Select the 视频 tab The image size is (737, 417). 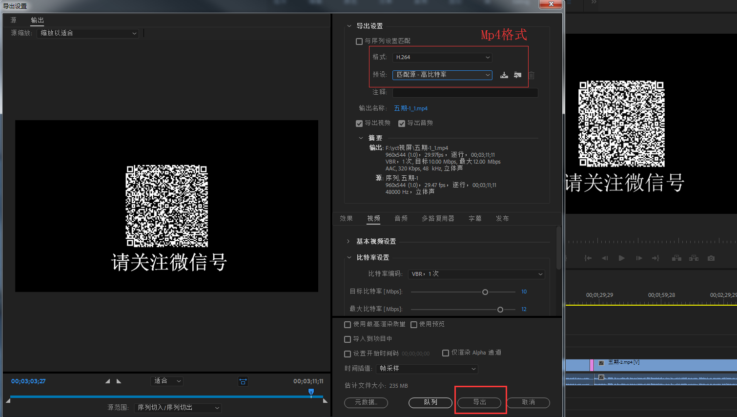(x=374, y=218)
